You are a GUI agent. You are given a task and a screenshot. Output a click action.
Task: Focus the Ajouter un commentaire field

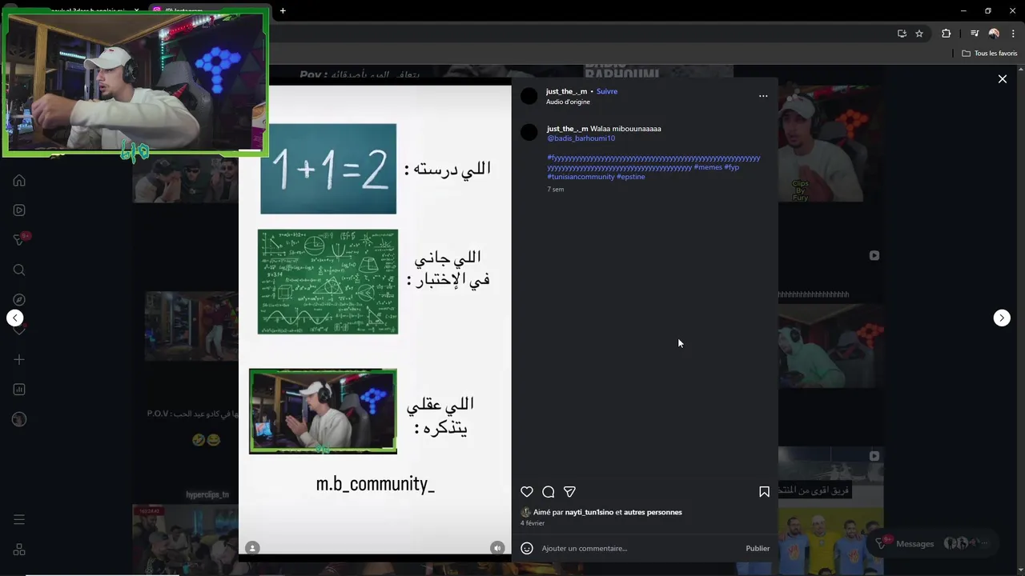pyautogui.click(x=641, y=549)
